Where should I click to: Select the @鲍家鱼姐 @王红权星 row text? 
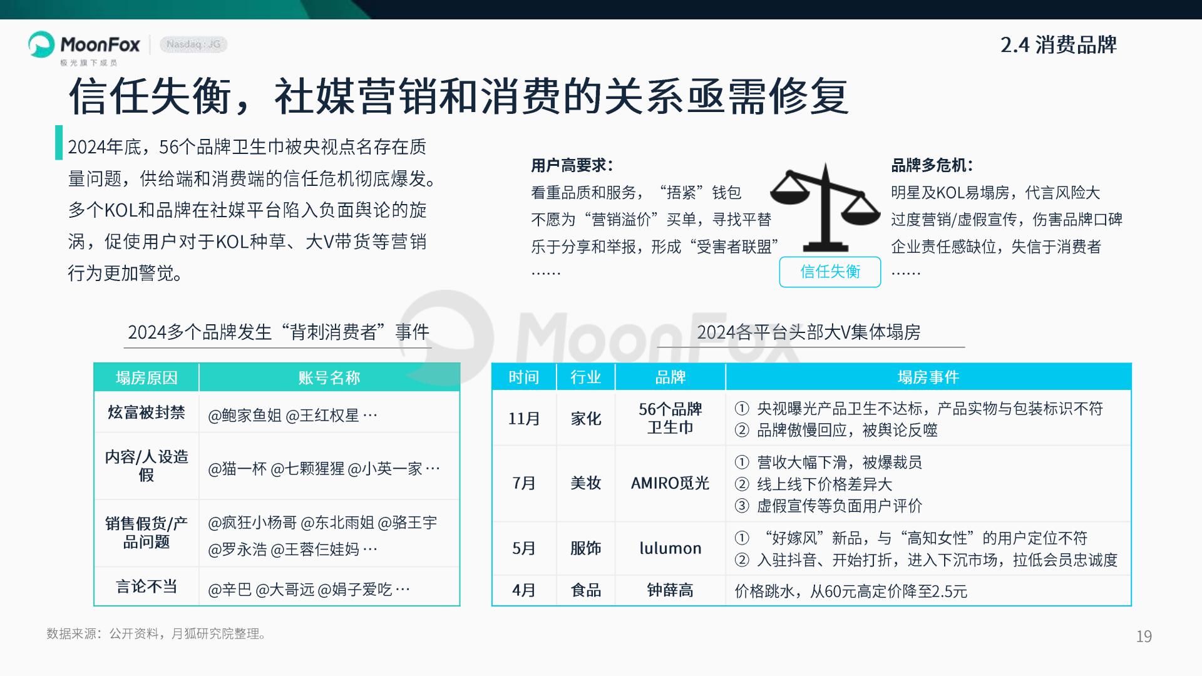(292, 415)
